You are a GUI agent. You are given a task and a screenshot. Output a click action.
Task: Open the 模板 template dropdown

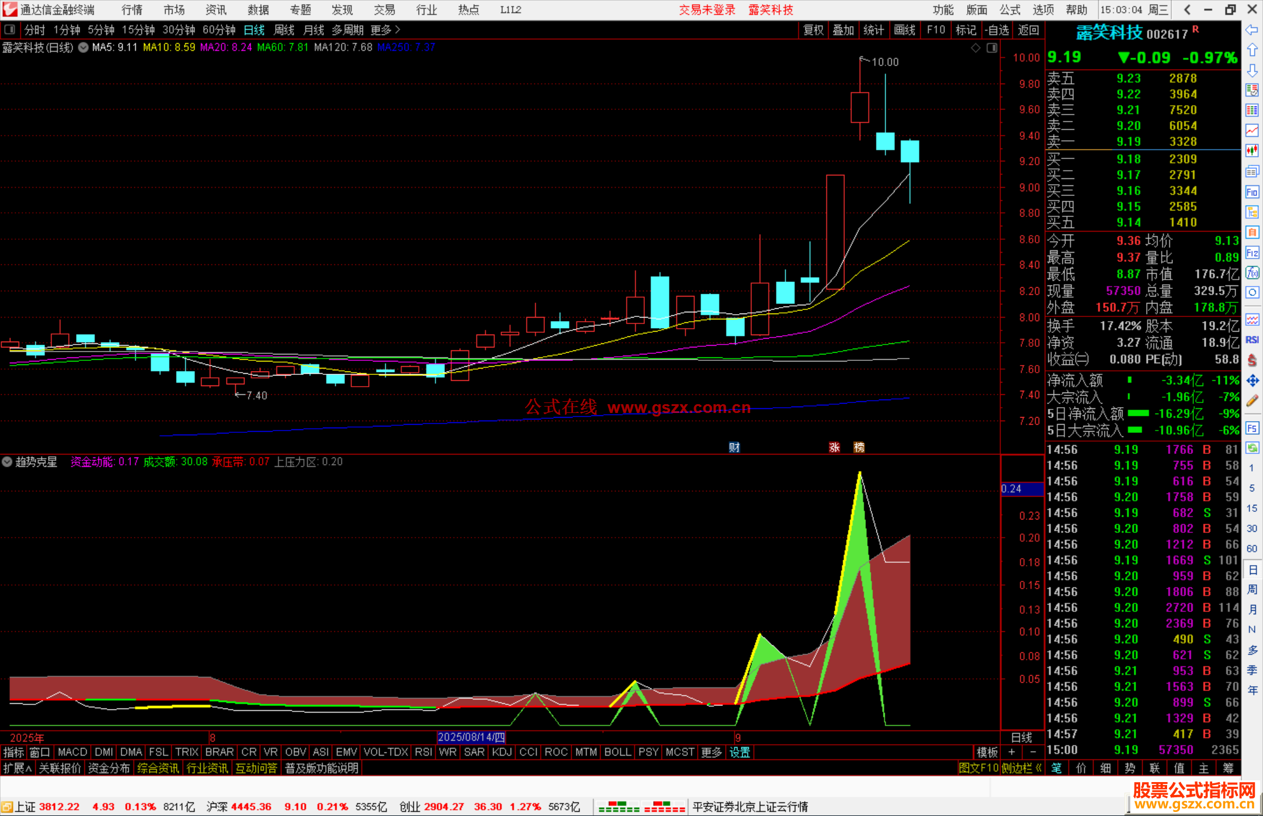987,752
